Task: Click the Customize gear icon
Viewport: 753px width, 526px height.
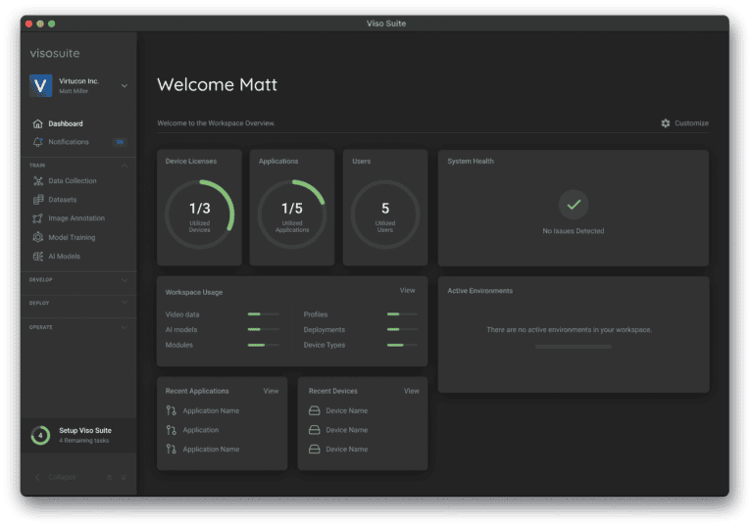Action: pyautogui.click(x=666, y=123)
